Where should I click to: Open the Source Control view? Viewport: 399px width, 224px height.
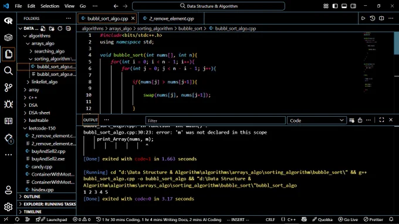click(x=8, y=87)
